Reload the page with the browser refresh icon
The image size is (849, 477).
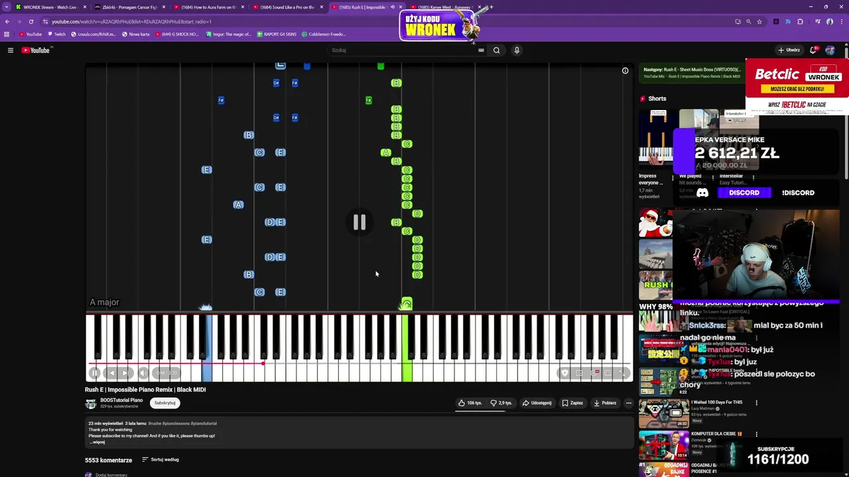(x=31, y=21)
